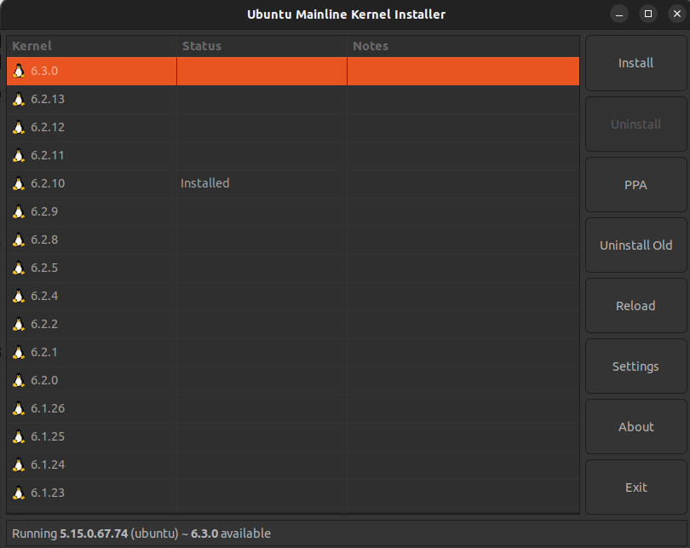The height and width of the screenshot is (548, 690).
Task: Click the penguin icon beside kernel 6.2.10
Action: 19,183
